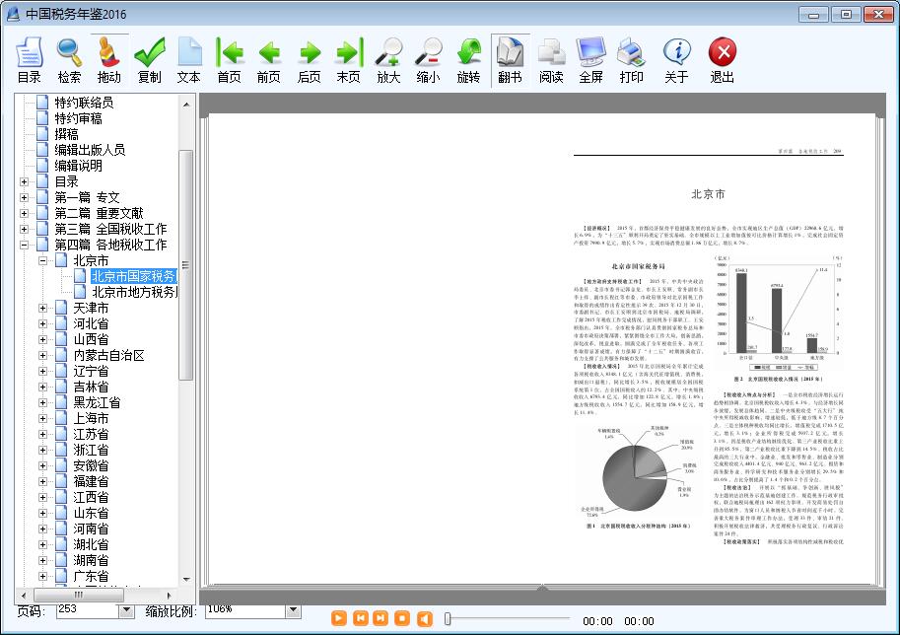
Task: Expand the 天津市 tree node
Action: tap(43, 309)
